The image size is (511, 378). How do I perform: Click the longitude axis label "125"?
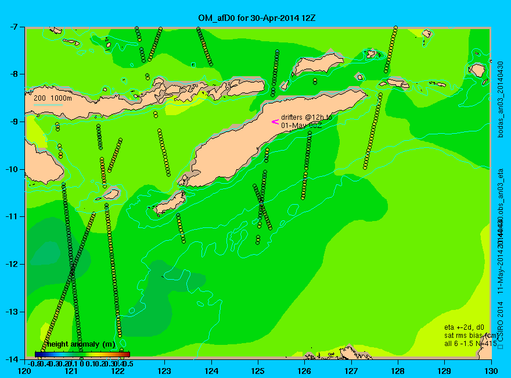[258, 371]
